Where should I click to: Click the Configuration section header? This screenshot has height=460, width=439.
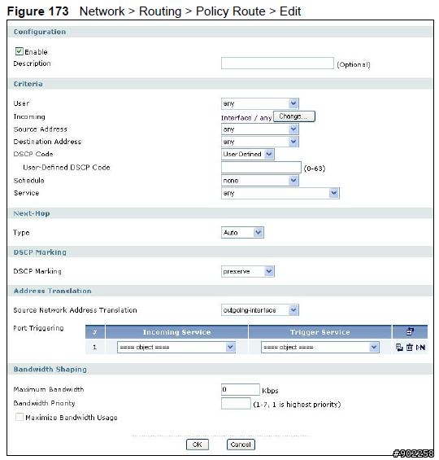click(x=220, y=32)
